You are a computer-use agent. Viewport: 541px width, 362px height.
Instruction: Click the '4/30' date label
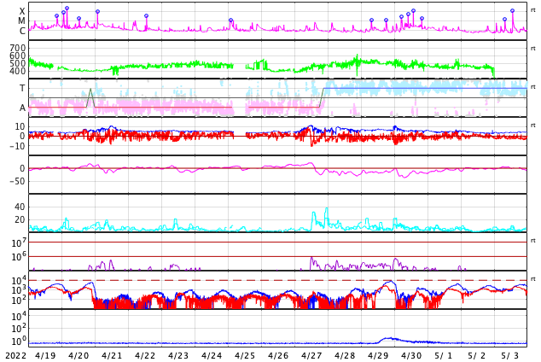(411, 355)
